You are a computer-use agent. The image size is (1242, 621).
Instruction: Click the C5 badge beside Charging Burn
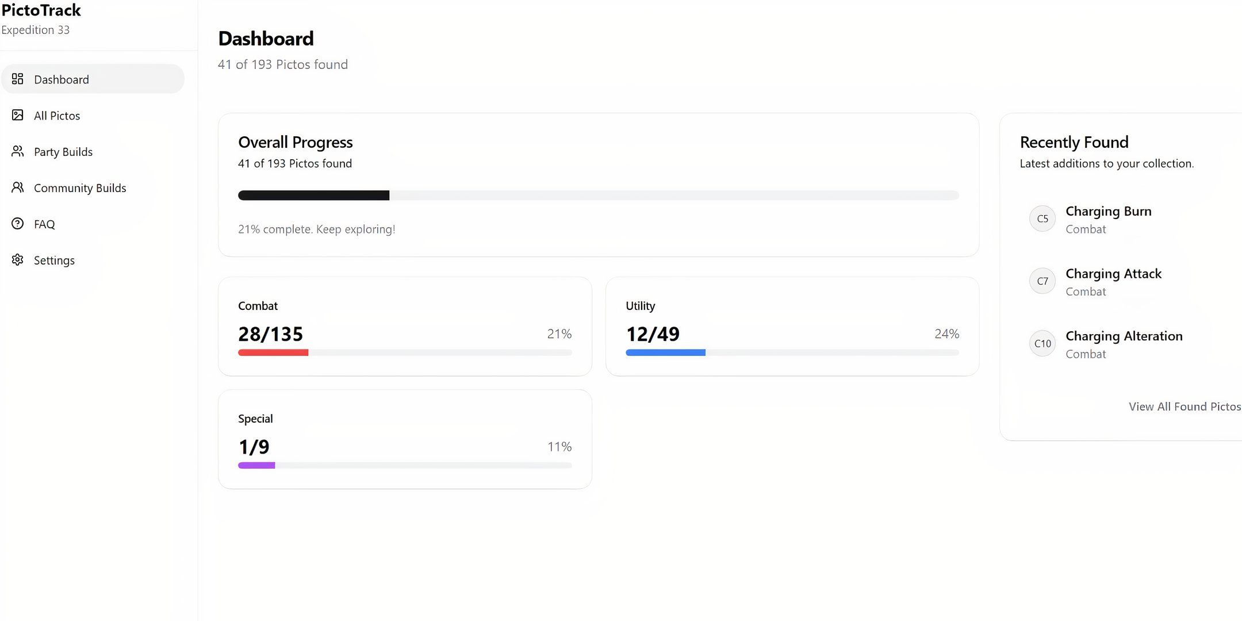point(1042,218)
